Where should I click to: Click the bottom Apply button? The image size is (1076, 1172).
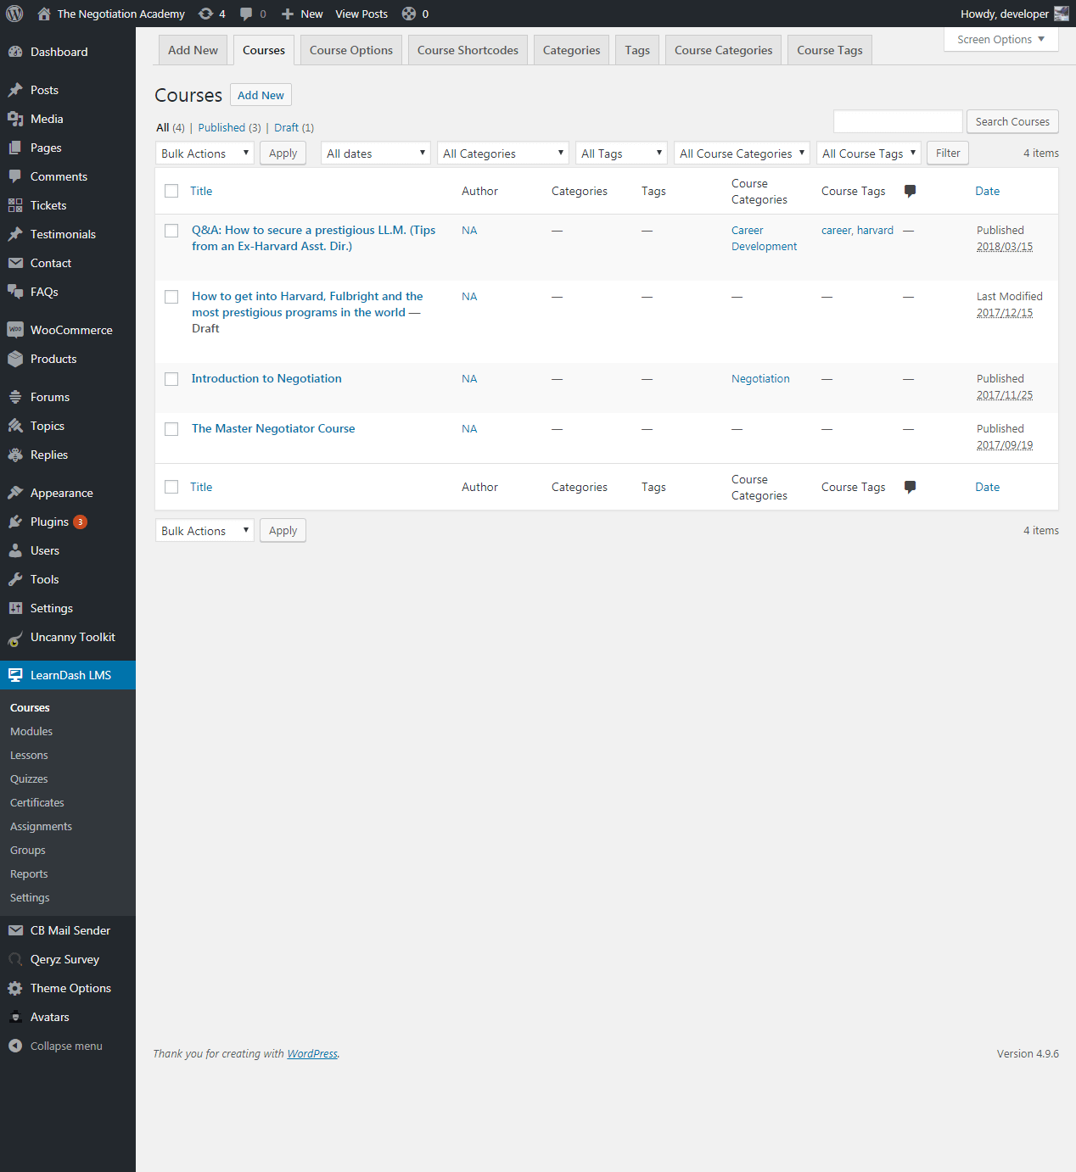(283, 531)
